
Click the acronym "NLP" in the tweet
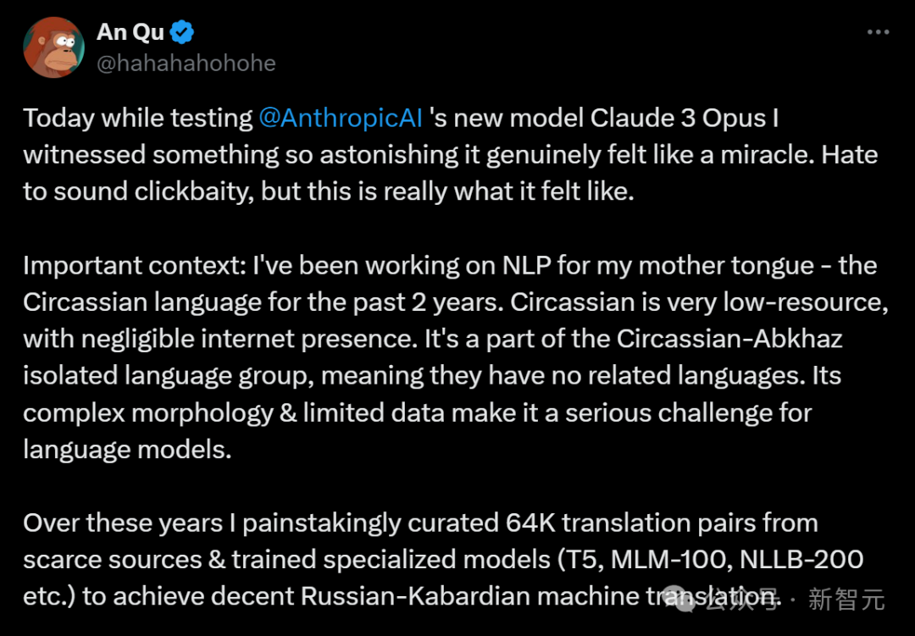(526, 266)
